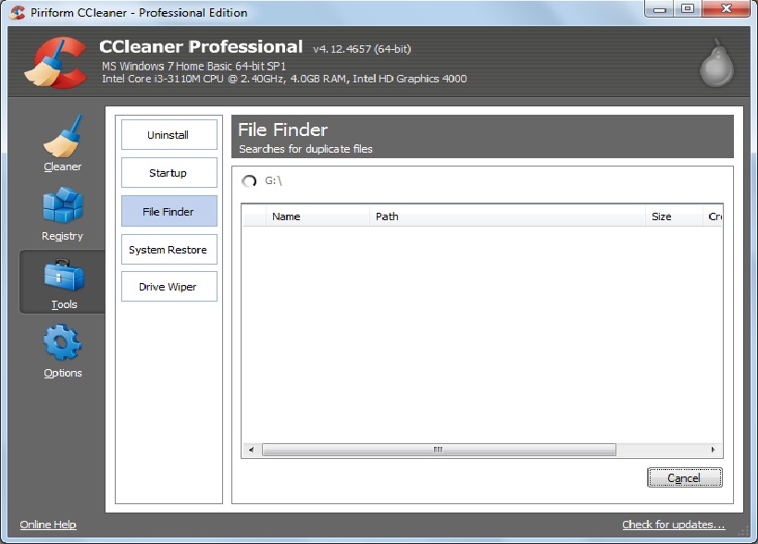Minimize the CCleaner window

pos(659,8)
